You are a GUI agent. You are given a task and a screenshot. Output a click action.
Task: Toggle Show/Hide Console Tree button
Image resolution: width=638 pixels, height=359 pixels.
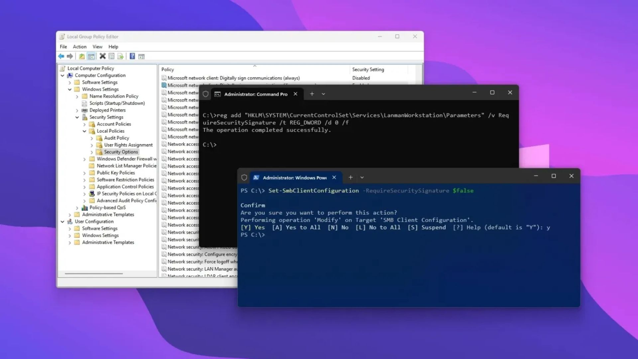point(91,56)
